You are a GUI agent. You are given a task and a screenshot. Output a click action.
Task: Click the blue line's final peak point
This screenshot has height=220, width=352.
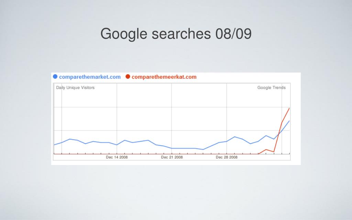(x=289, y=121)
